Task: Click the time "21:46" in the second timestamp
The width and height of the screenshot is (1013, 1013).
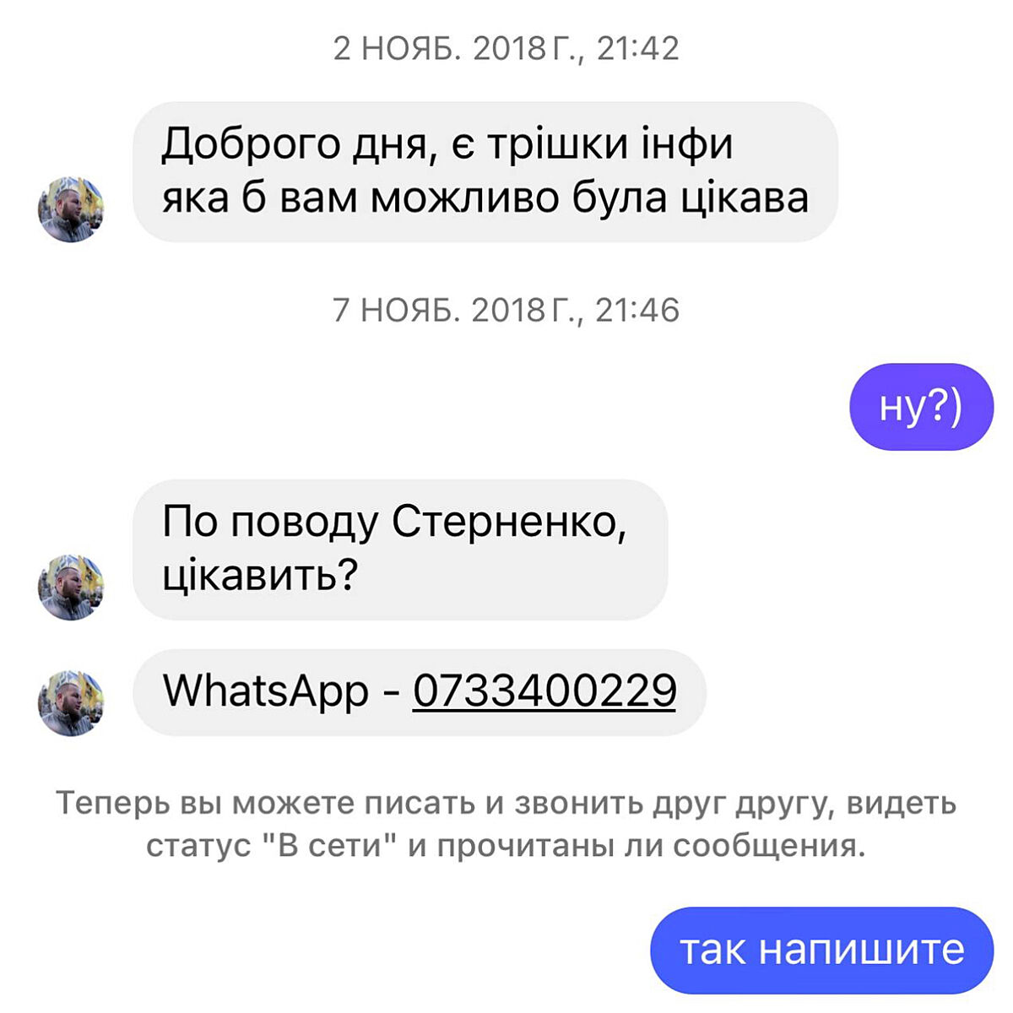Action: click(637, 311)
